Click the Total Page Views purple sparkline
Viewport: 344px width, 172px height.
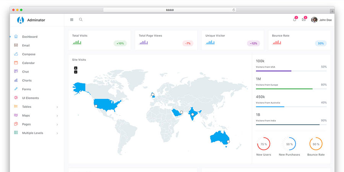click(143, 42)
